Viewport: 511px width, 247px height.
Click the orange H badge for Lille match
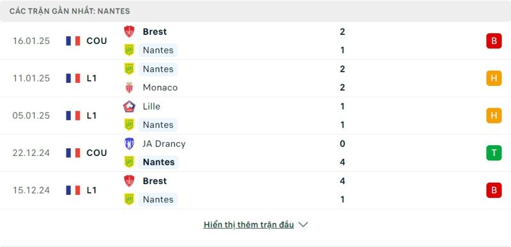pyautogui.click(x=494, y=115)
